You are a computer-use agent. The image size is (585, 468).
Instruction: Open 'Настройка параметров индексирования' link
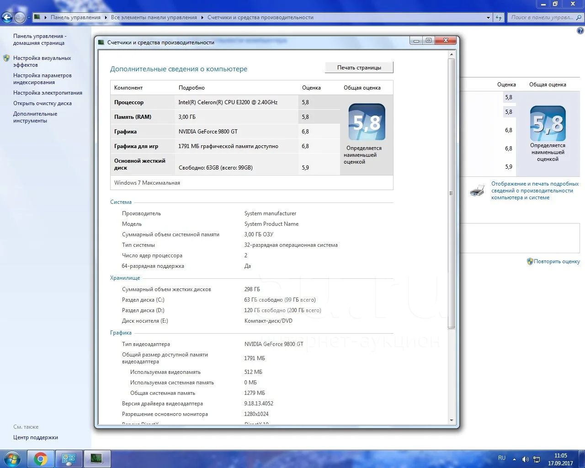pyautogui.click(x=43, y=79)
